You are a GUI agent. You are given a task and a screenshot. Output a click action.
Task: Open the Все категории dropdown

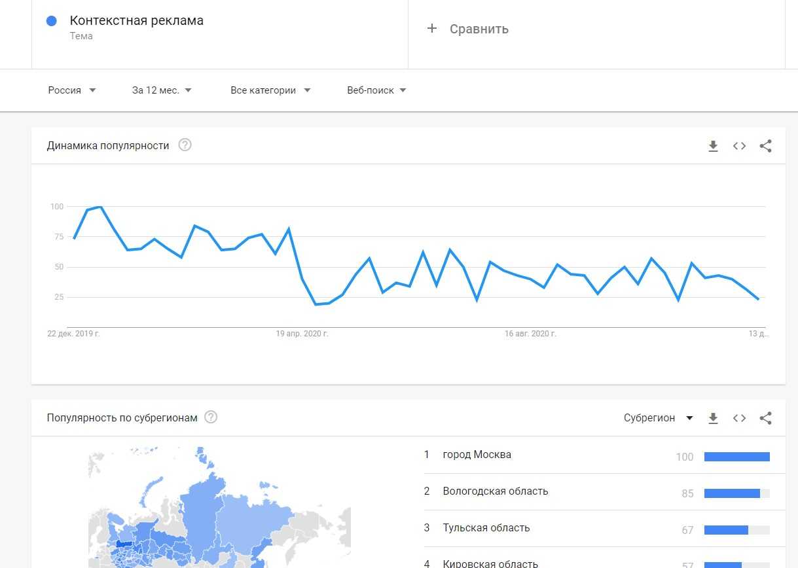[x=270, y=90]
